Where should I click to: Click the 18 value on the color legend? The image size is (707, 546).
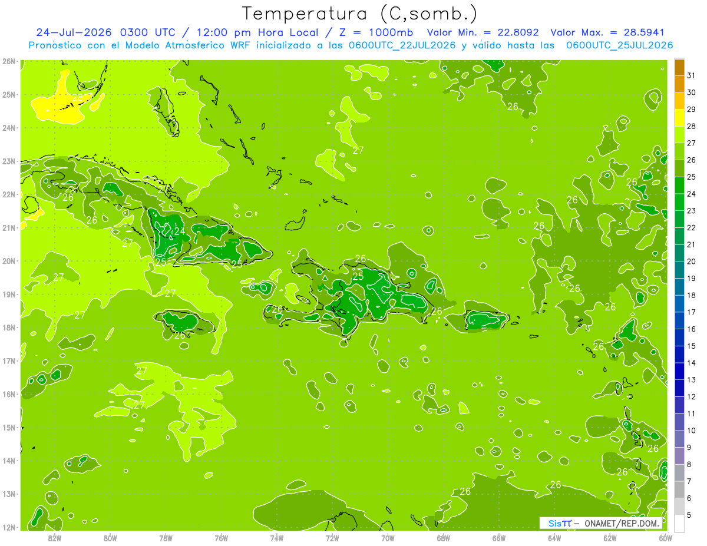point(692,295)
